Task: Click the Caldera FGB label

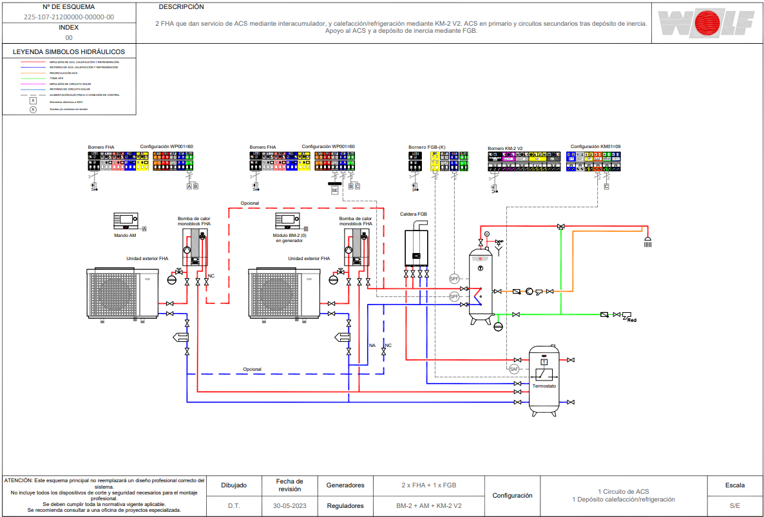Action: click(413, 214)
